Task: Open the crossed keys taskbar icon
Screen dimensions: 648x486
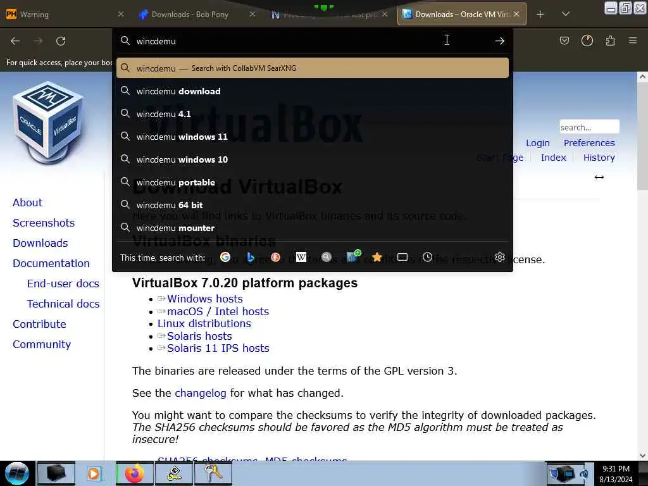Action: 213,473
